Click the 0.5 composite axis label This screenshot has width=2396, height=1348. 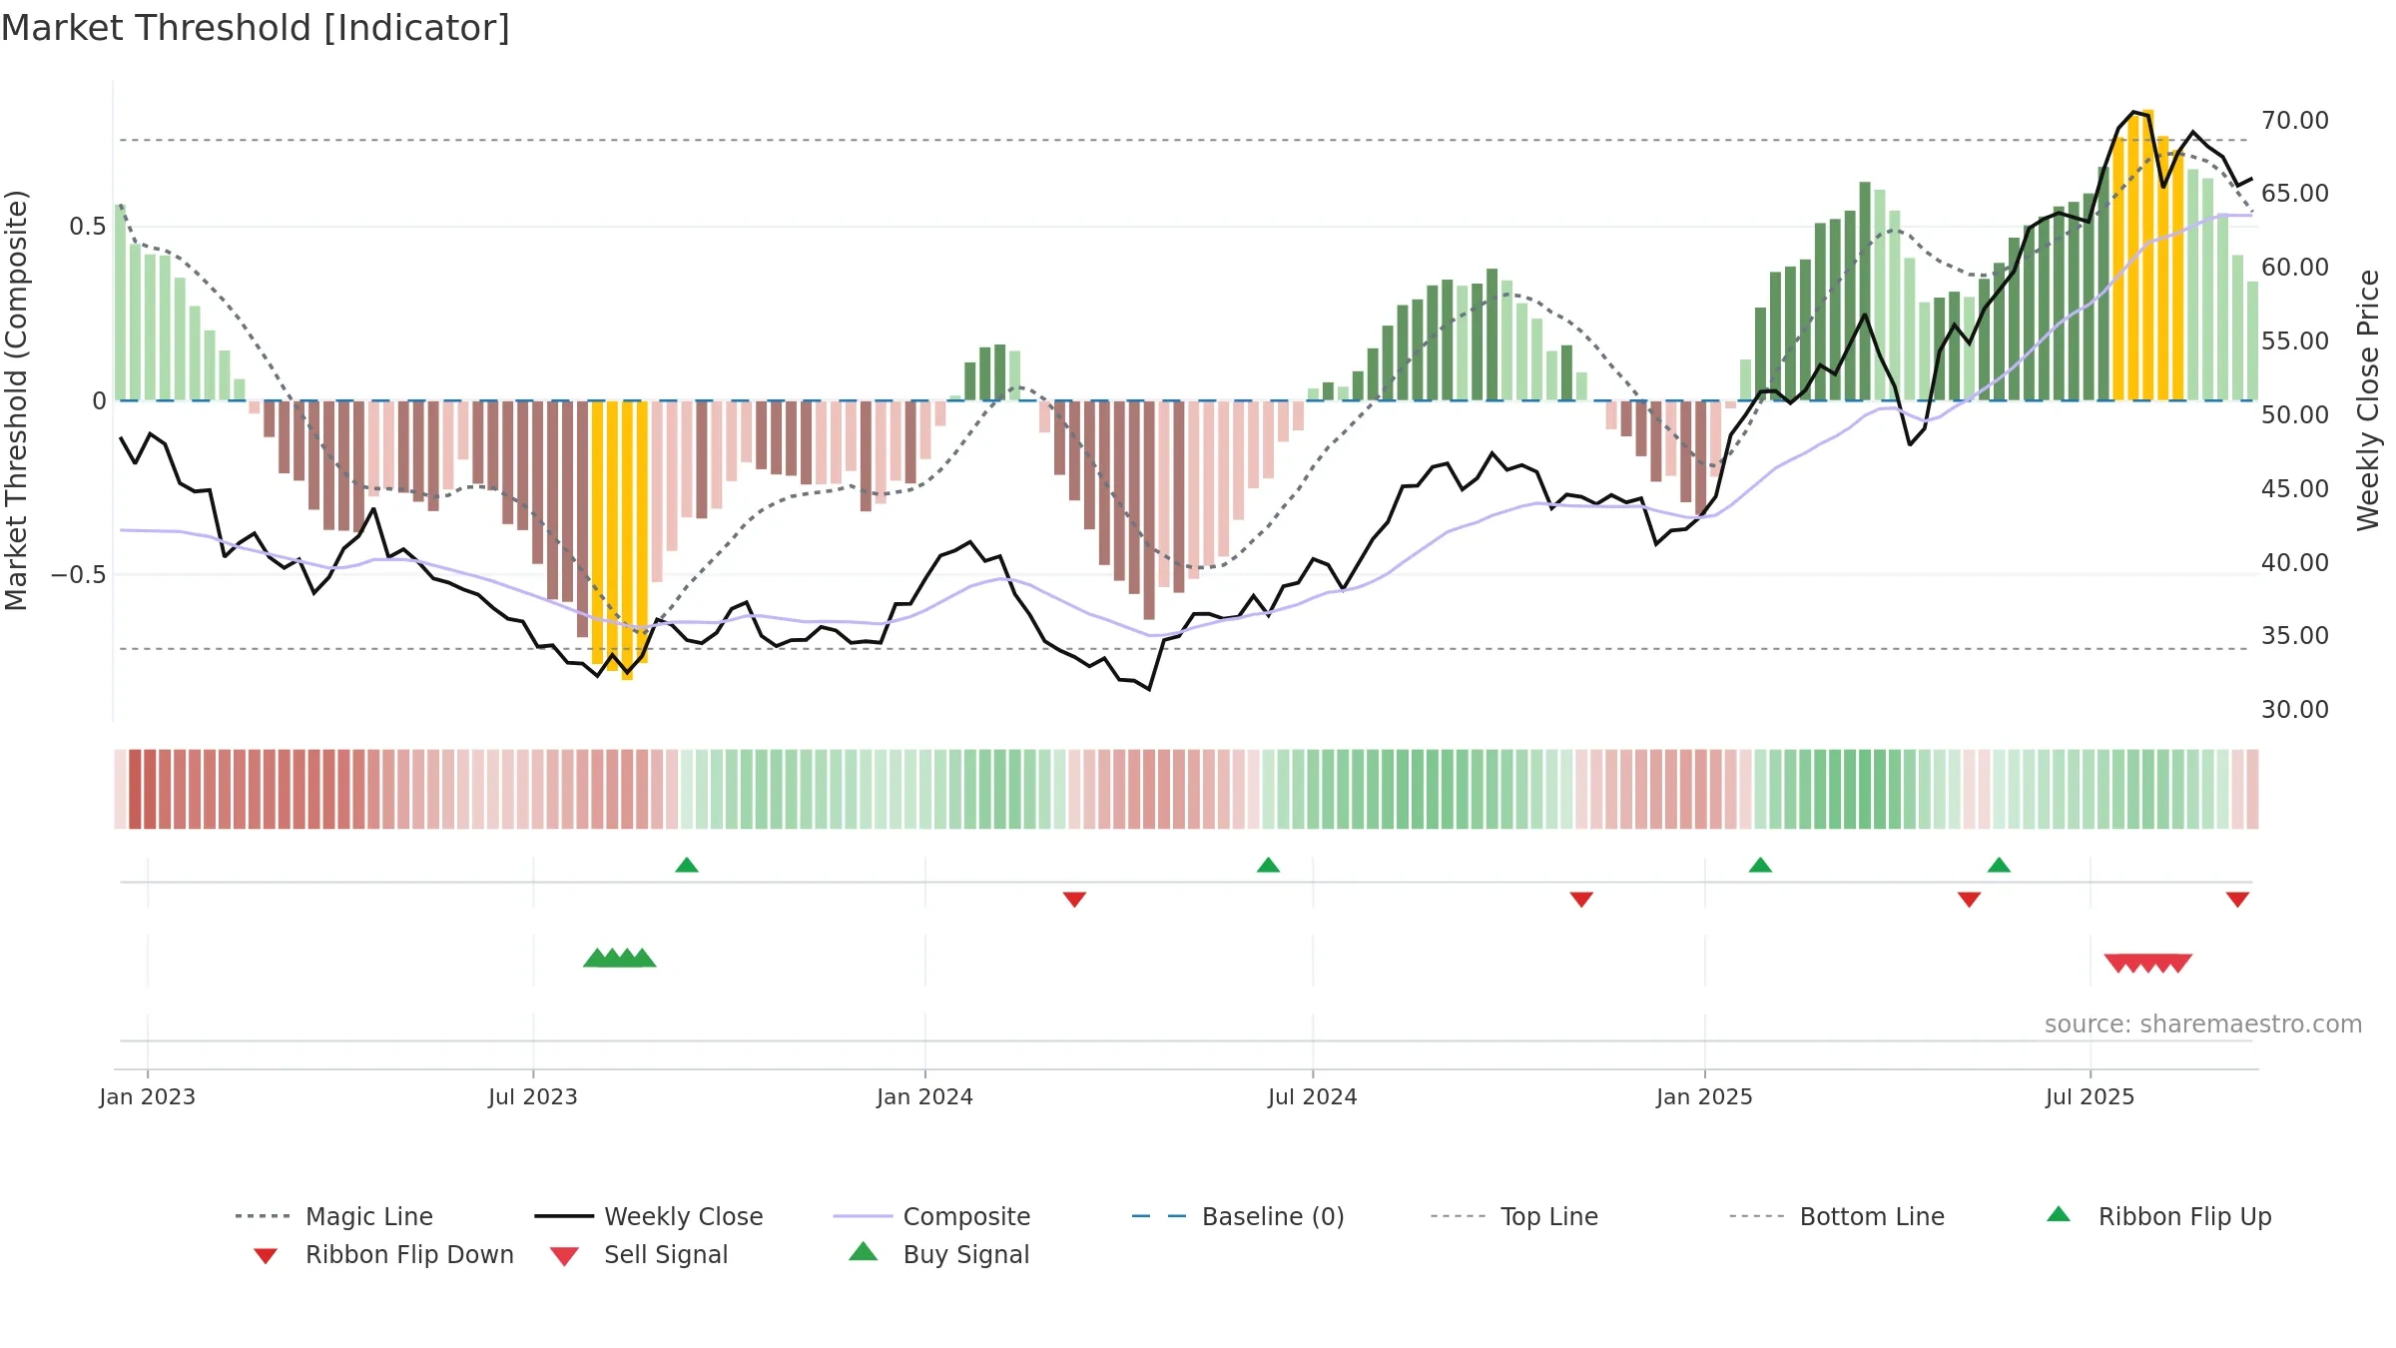pyautogui.click(x=88, y=227)
